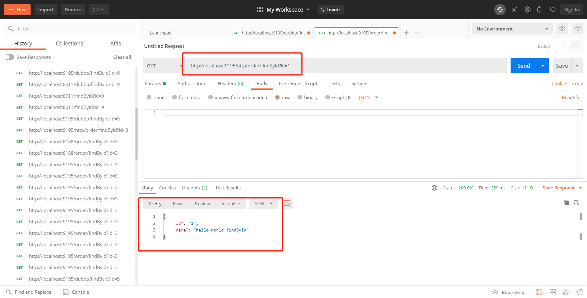The image size is (587, 298).
Task: Click the sync status icon in header
Action: [x=500, y=9]
